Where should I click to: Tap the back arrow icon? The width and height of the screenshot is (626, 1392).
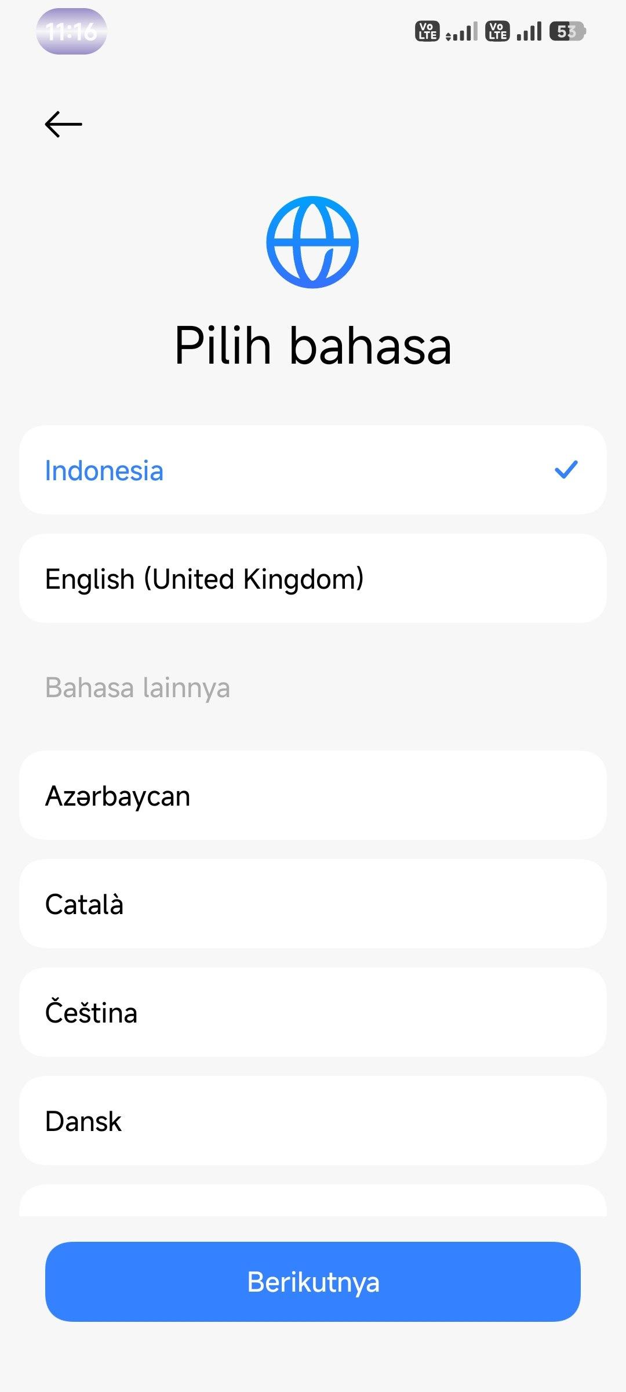click(x=64, y=124)
